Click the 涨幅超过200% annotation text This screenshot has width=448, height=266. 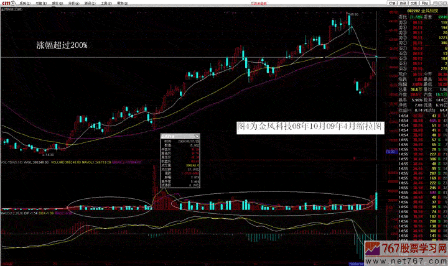[x=62, y=45]
